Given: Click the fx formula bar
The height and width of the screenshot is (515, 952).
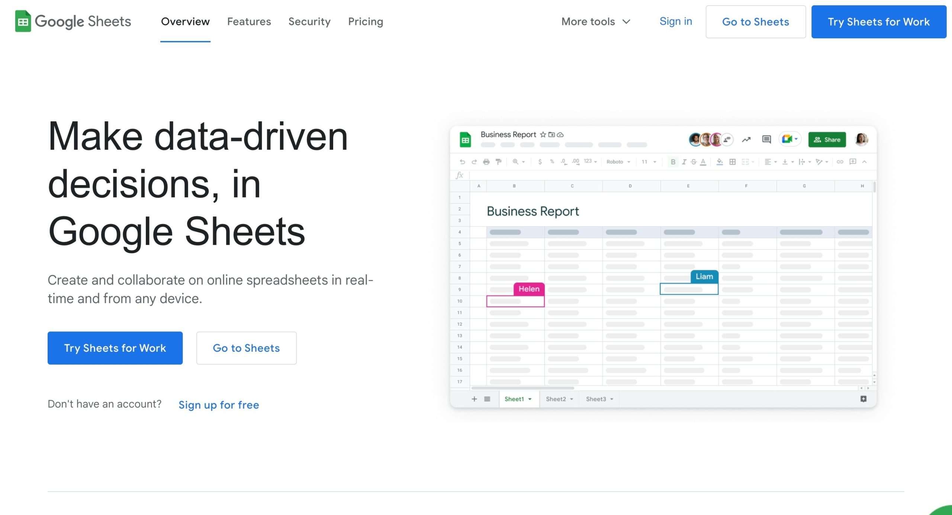Looking at the screenshot, I should (x=663, y=175).
